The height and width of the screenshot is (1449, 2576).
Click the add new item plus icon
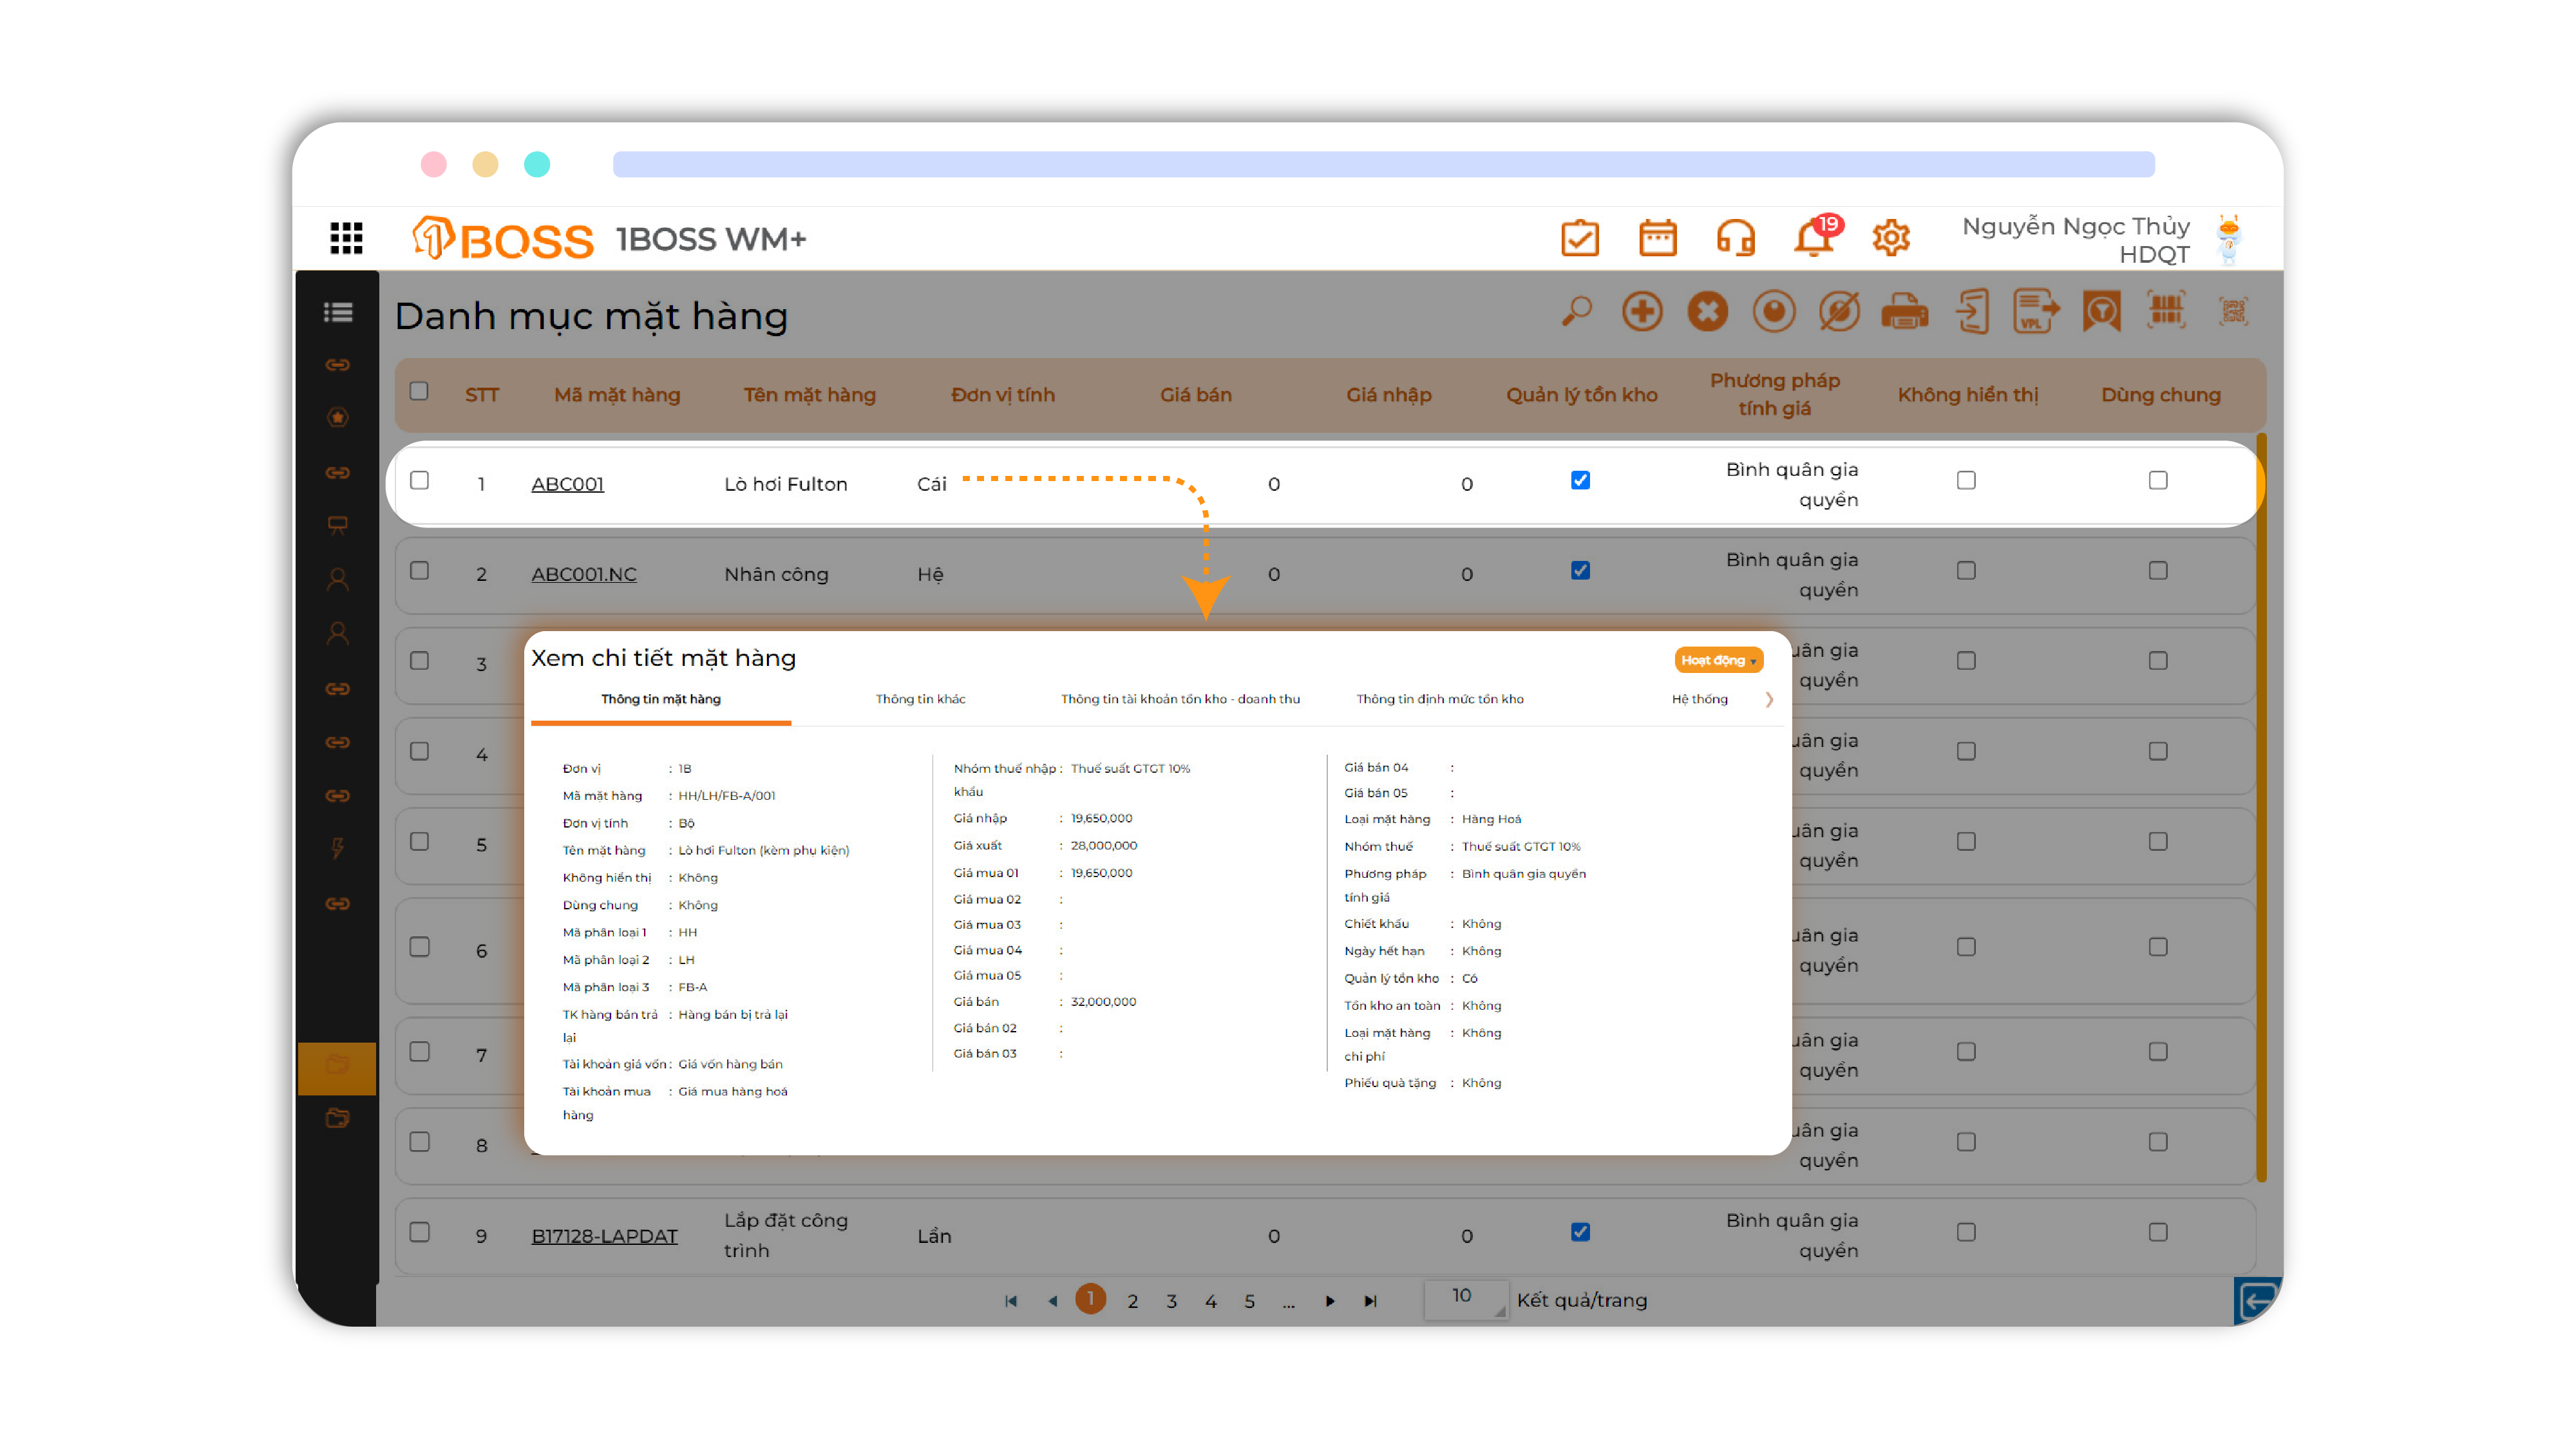click(1642, 311)
